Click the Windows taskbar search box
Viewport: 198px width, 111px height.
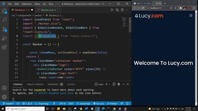[25, 109]
